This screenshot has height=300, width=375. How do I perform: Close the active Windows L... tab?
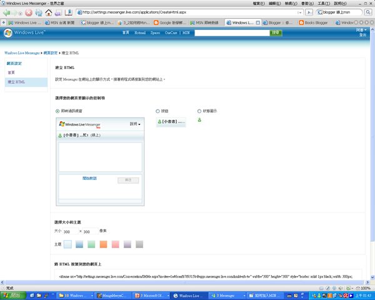click(x=257, y=22)
